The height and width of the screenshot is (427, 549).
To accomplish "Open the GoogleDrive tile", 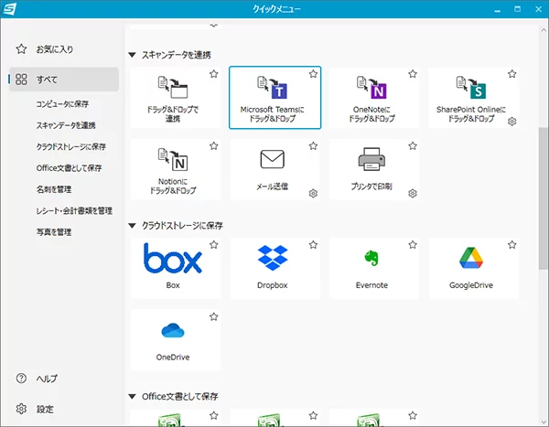I will tap(474, 269).
